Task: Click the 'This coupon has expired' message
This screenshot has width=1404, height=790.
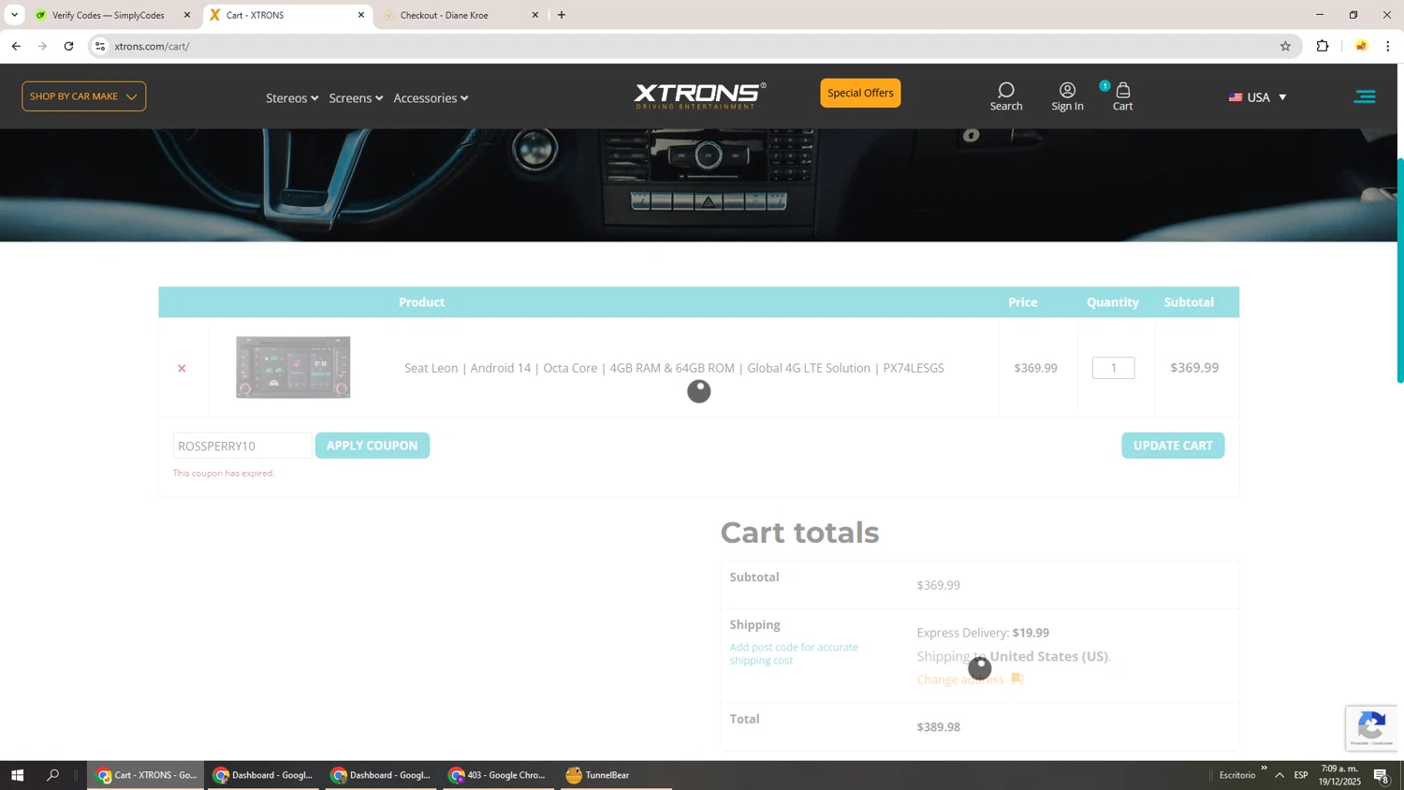Action: coord(224,474)
